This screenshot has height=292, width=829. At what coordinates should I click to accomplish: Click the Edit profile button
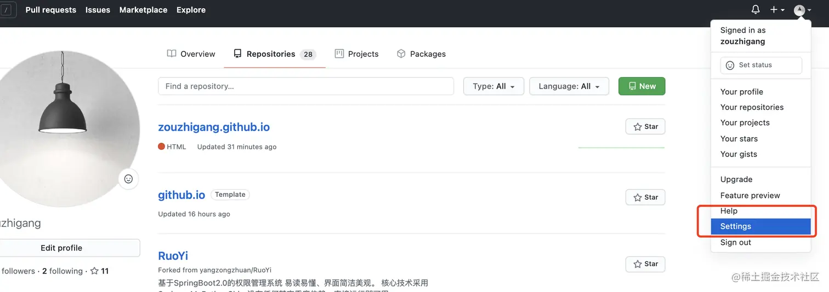pos(61,248)
